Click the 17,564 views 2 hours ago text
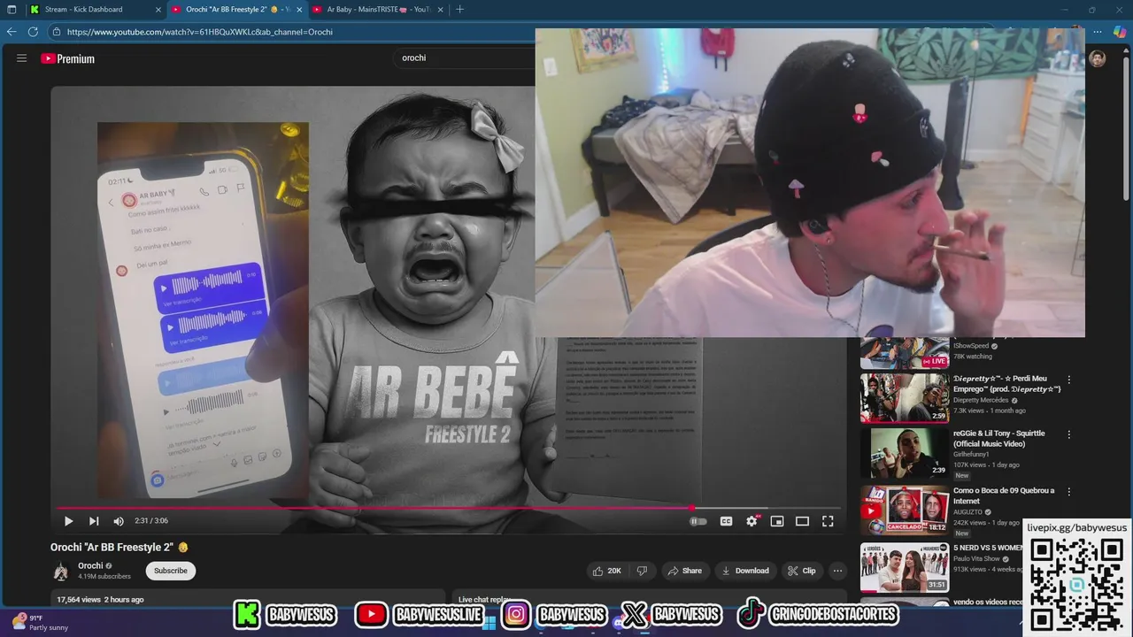 click(100, 600)
